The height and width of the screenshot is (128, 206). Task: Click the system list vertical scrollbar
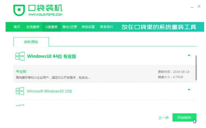(196, 68)
